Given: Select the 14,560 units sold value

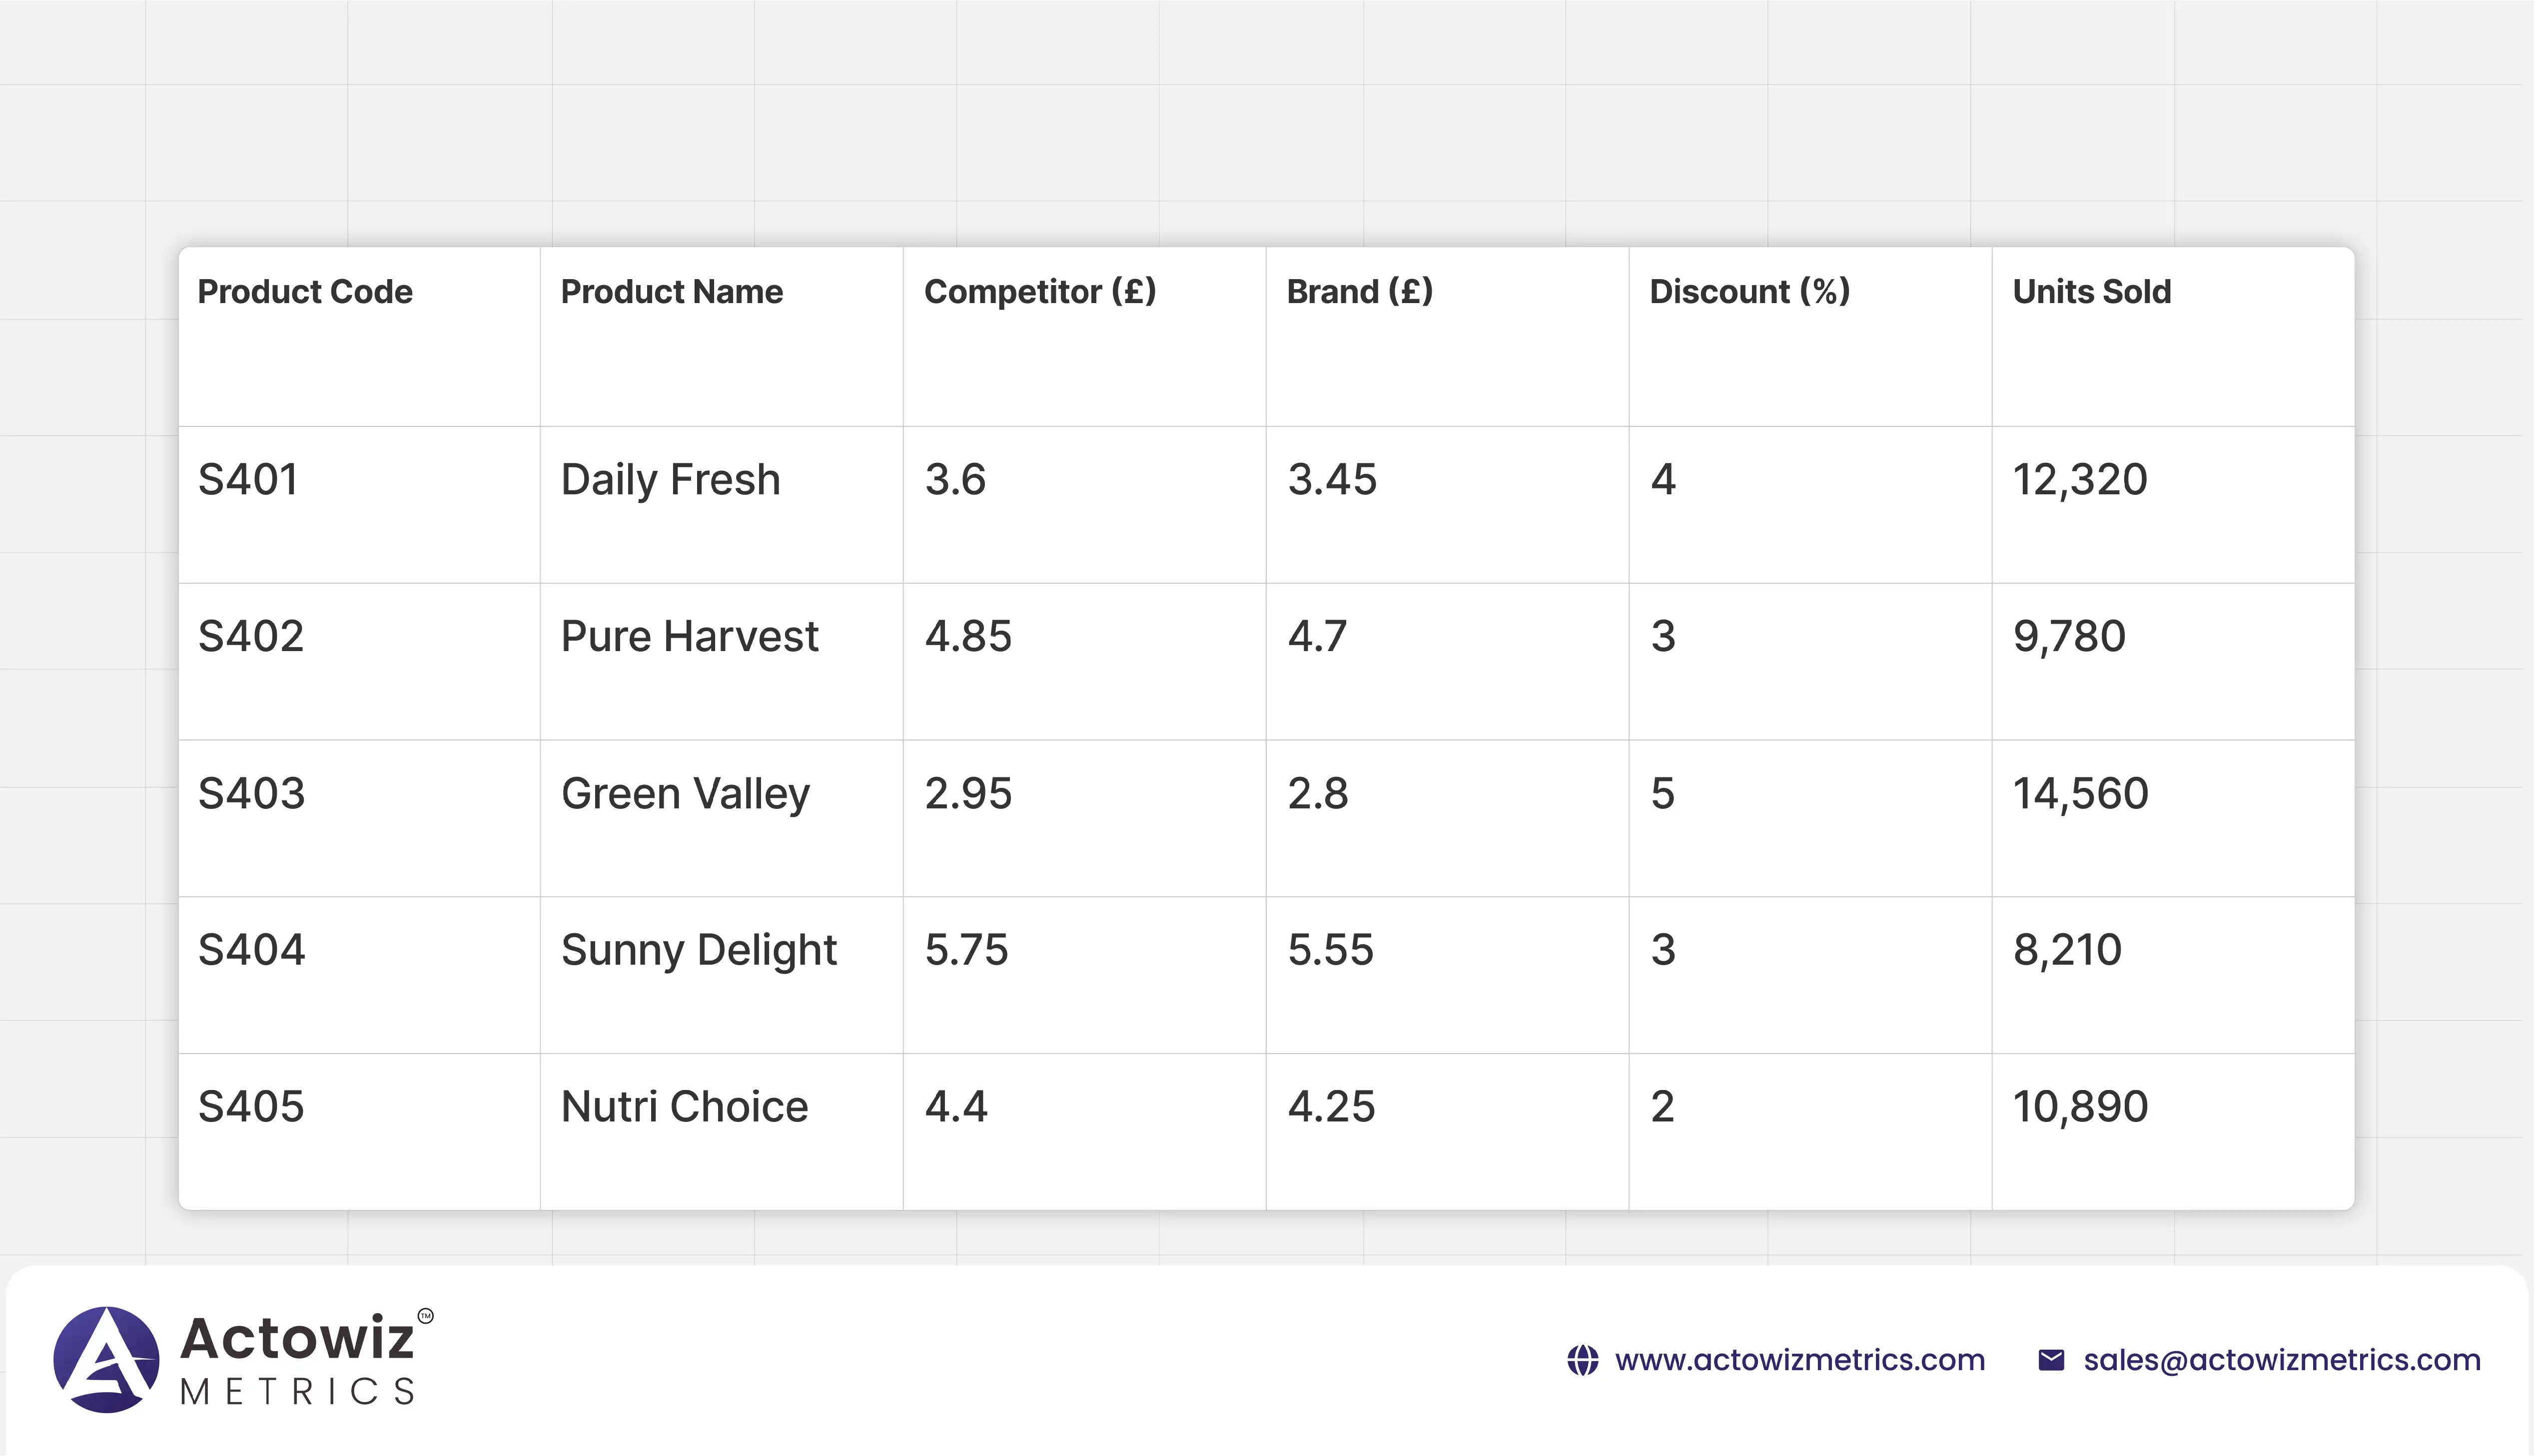Looking at the screenshot, I should (2081, 794).
